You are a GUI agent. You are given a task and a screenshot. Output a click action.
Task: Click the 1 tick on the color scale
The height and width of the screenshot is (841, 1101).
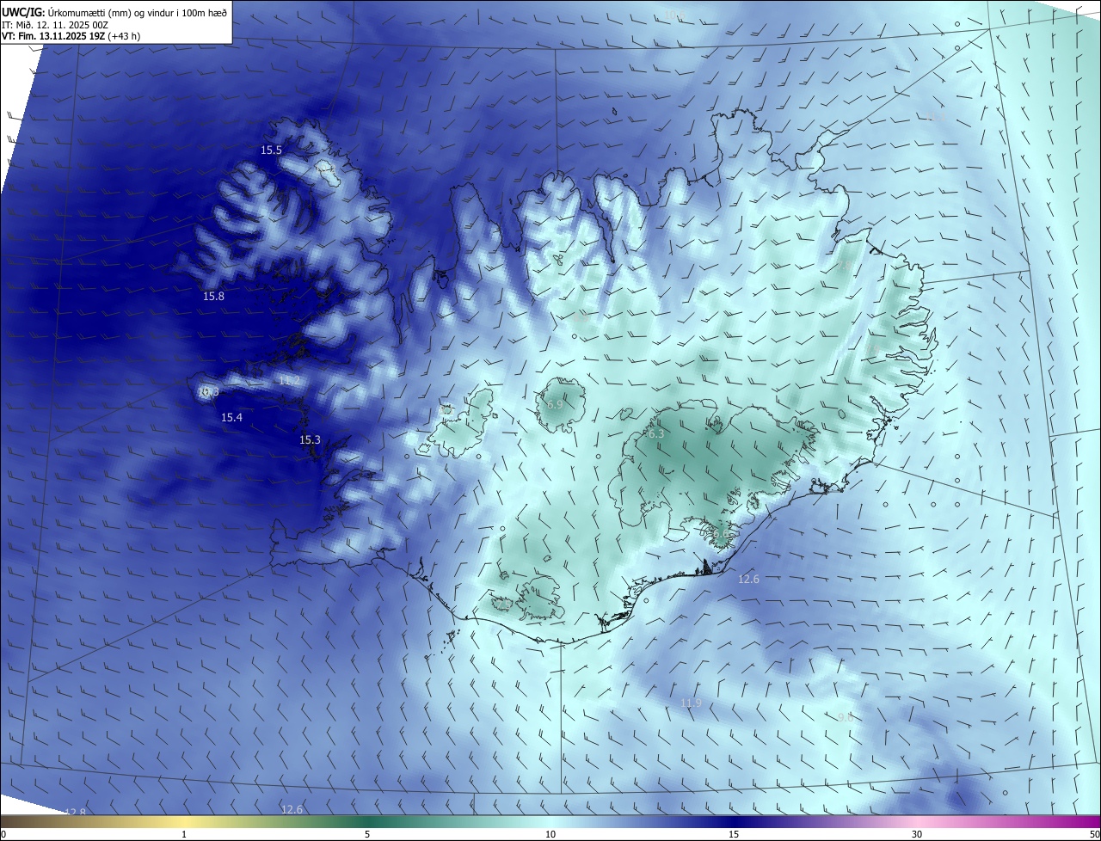tap(184, 834)
